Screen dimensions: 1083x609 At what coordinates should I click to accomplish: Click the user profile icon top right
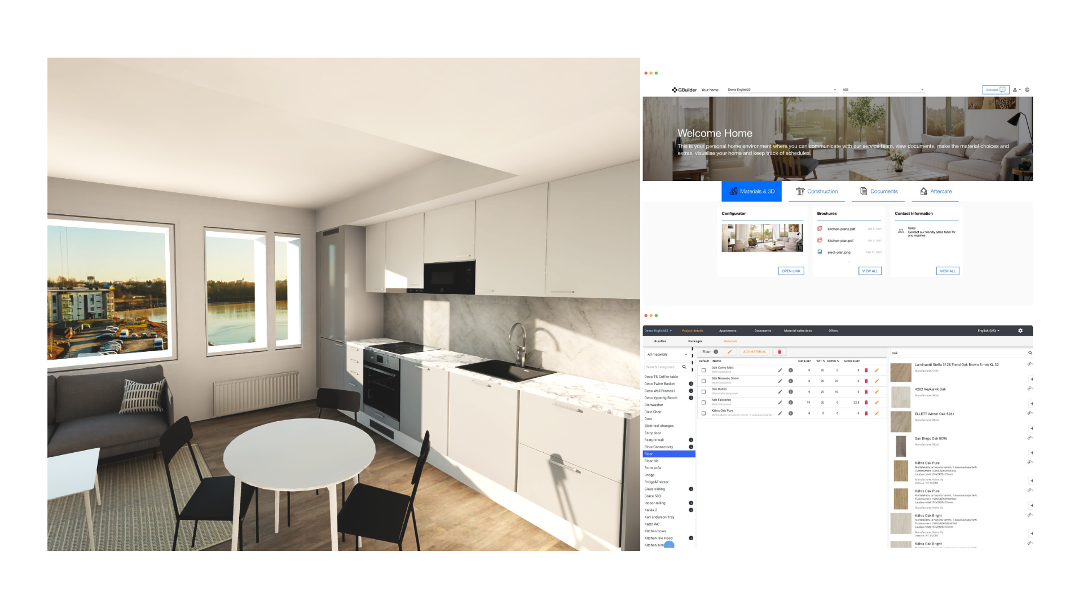coord(1016,89)
